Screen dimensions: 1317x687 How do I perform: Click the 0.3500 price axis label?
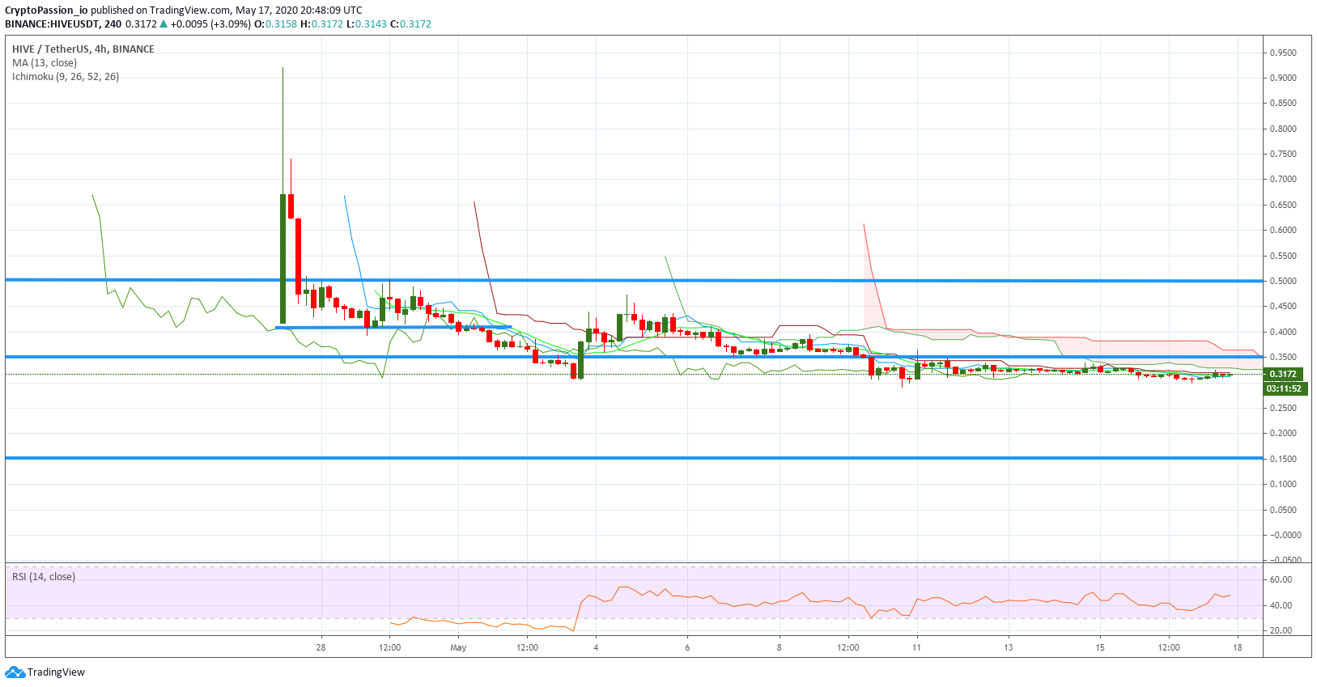[x=1283, y=357]
